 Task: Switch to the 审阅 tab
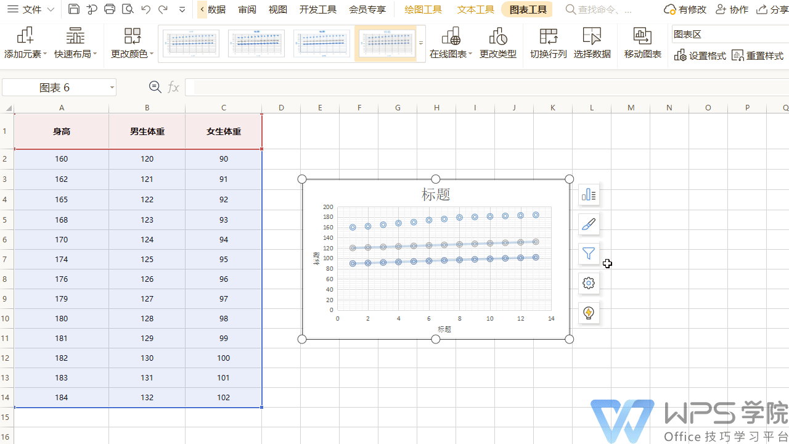coord(247,9)
